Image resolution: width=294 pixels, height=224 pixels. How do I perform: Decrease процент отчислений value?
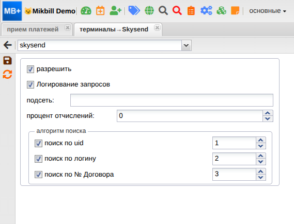click(268, 118)
